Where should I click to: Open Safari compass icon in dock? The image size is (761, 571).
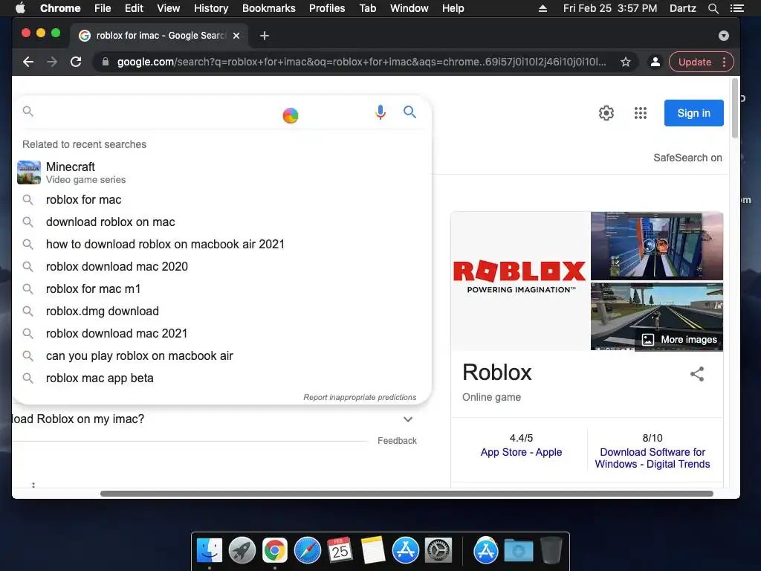point(307,551)
